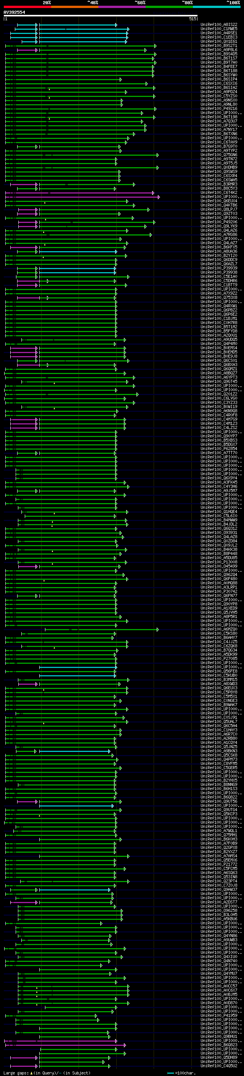Click the white AV392554 query length bar
The image size is (244, 1076).
(x=101, y=15)
